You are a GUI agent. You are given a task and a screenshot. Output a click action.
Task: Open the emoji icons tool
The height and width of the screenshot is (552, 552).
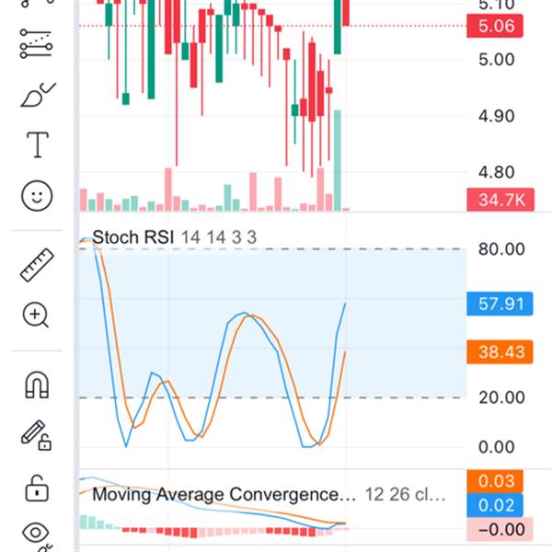coord(37,196)
